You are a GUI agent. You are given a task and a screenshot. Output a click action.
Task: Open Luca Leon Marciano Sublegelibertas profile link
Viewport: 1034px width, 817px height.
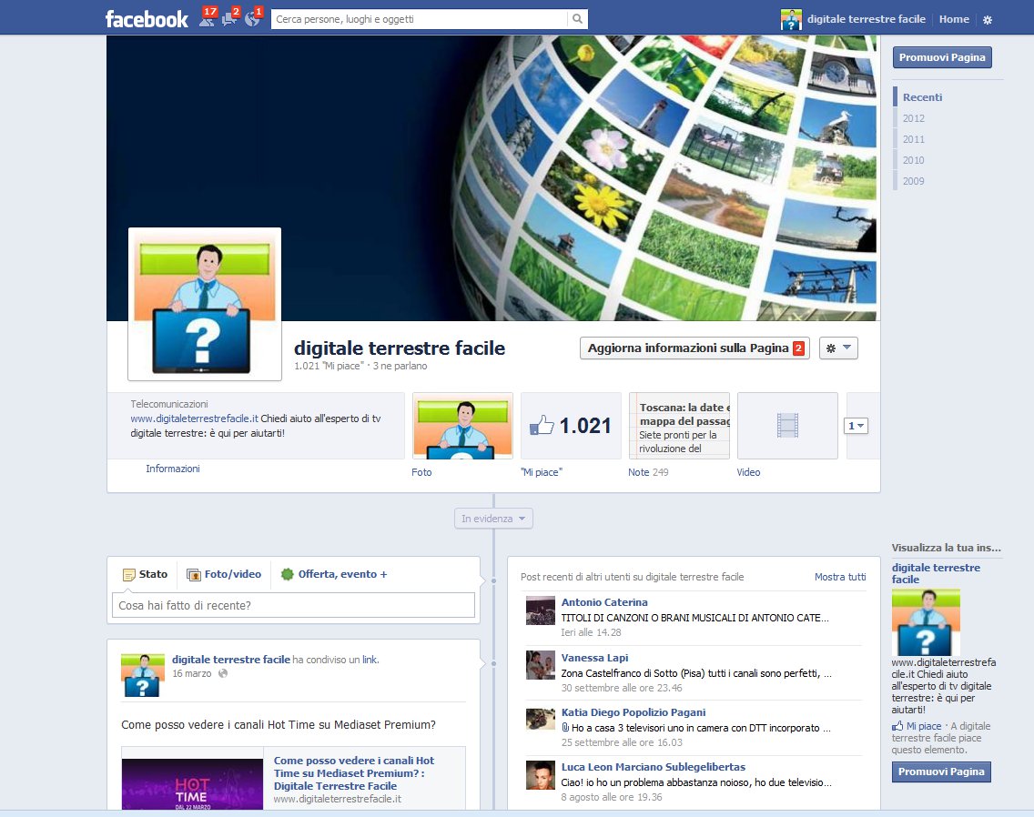point(653,767)
